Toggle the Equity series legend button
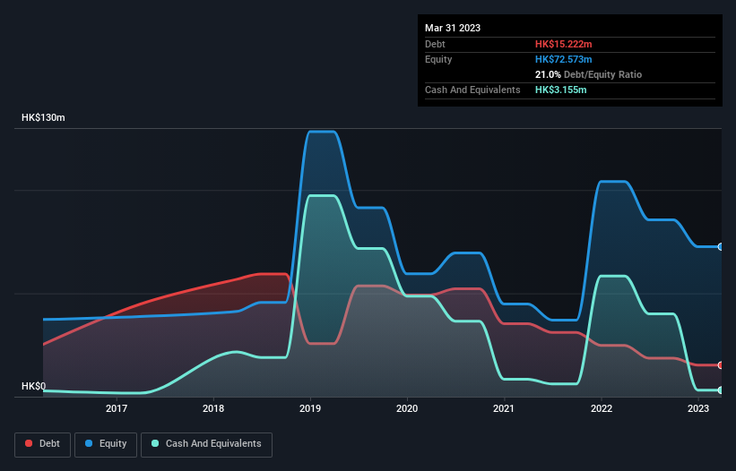 106,444
